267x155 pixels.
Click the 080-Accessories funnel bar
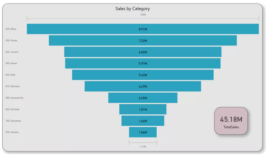(x=143, y=98)
